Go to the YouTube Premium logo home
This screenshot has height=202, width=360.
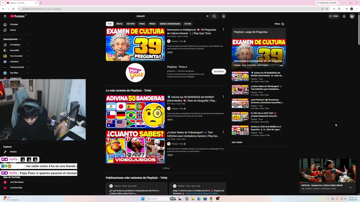(x=18, y=16)
